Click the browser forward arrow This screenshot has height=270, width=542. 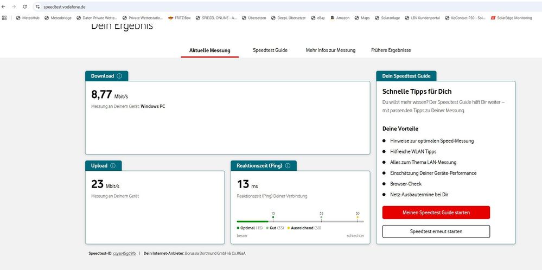click(x=14, y=7)
